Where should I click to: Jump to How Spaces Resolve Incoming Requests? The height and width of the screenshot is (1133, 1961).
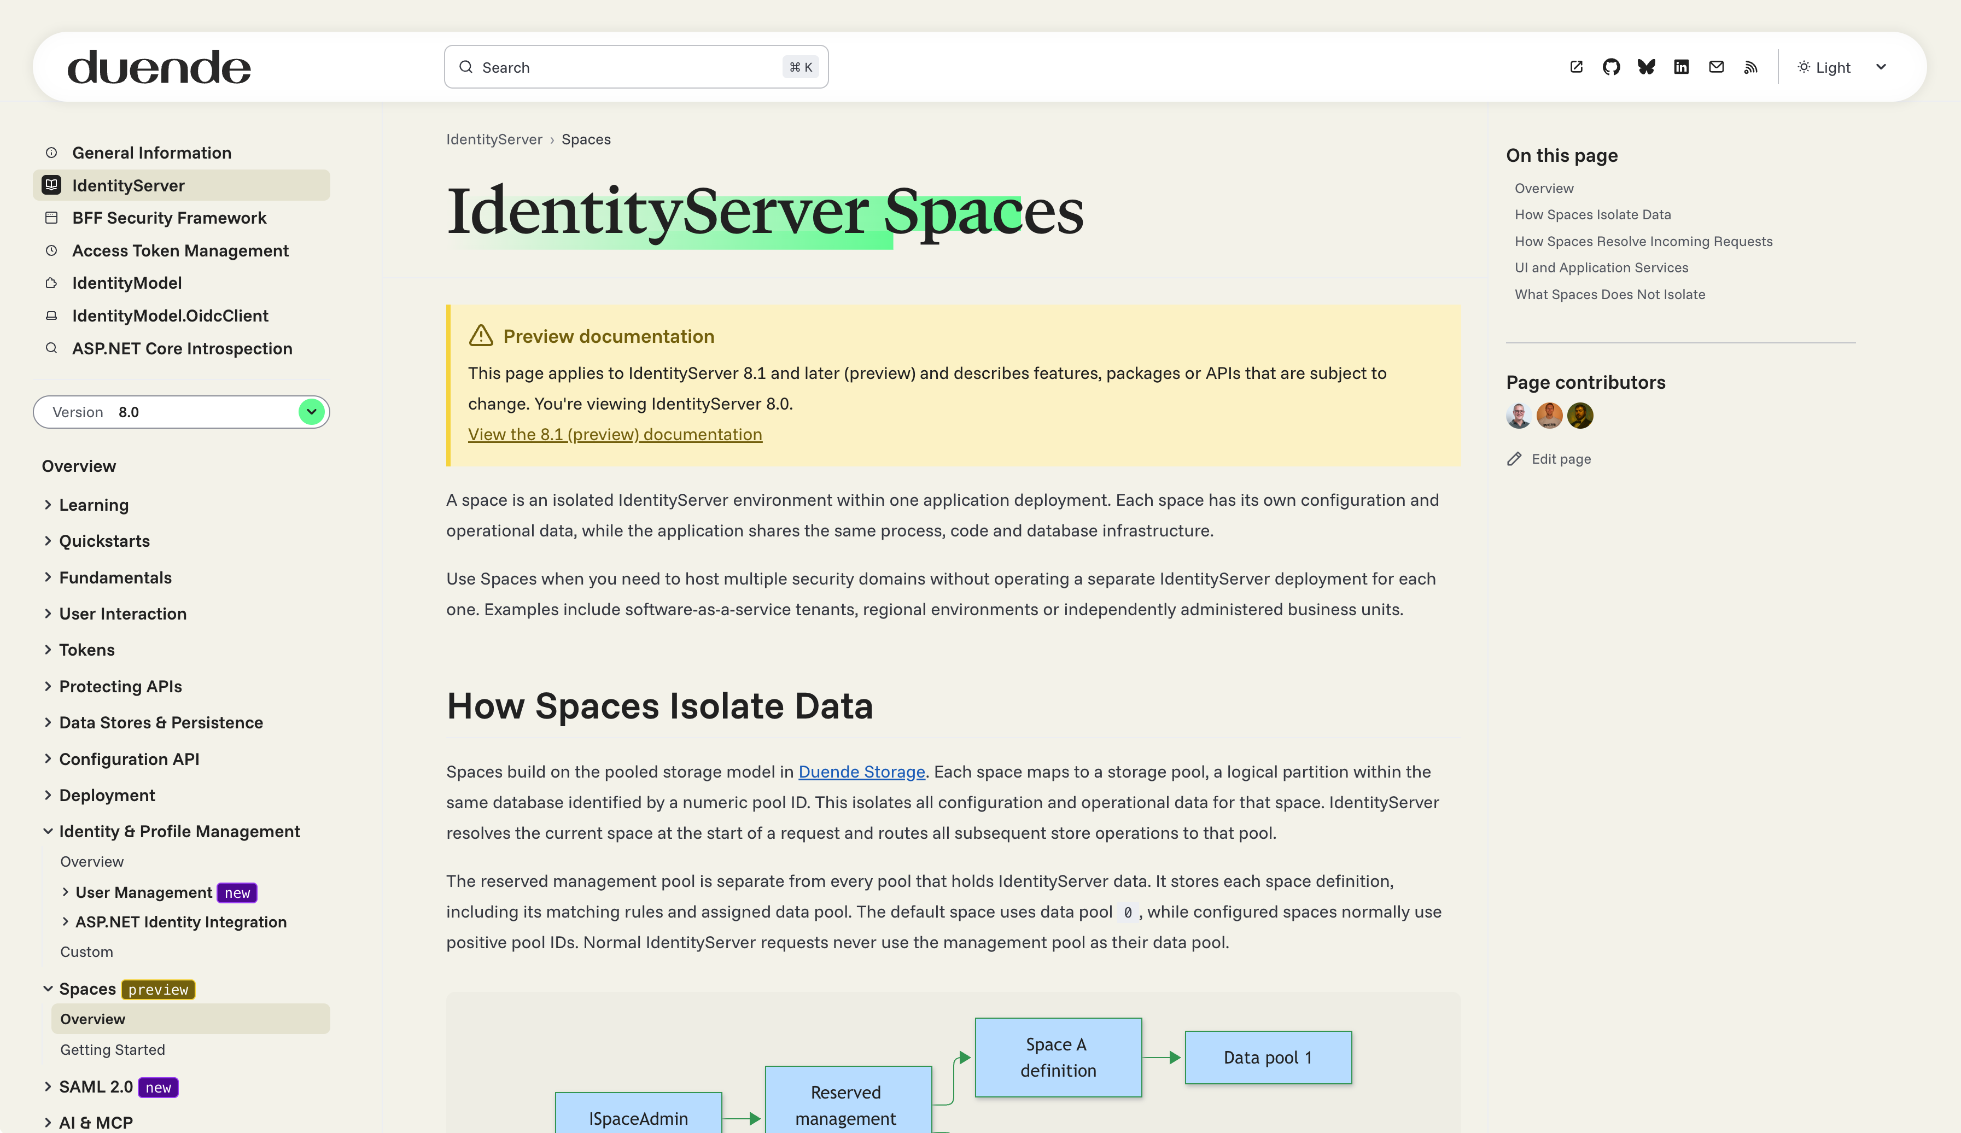pos(1643,241)
